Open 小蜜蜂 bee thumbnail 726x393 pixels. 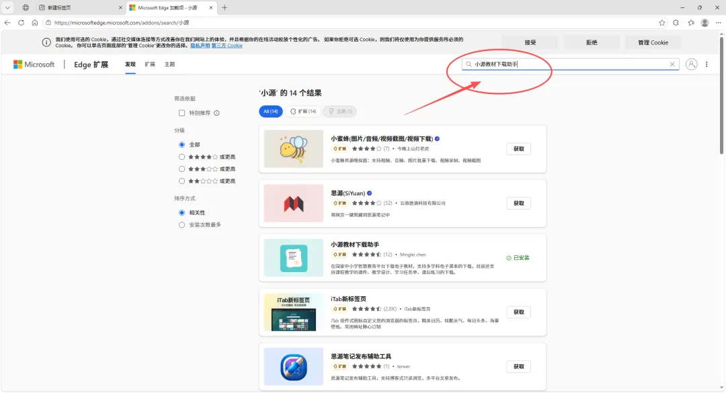point(294,148)
